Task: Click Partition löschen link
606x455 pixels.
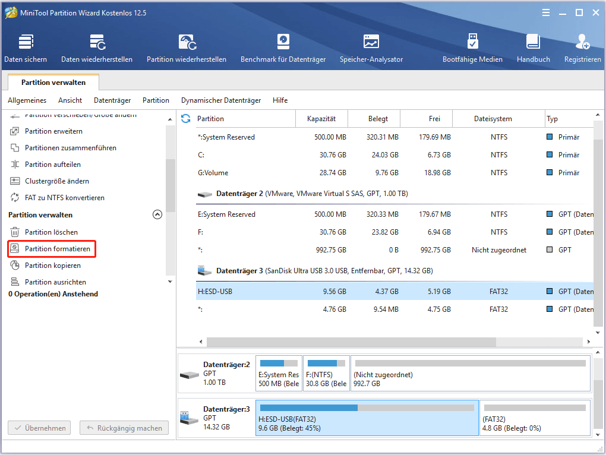Action: pyautogui.click(x=52, y=232)
